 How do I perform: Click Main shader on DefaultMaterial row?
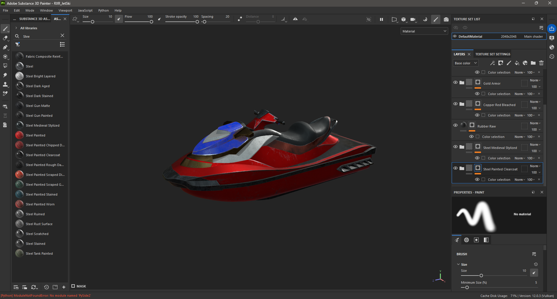pos(533,37)
